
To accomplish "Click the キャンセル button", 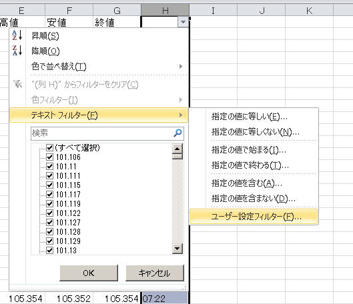I will pyautogui.click(x=155, y=273).
